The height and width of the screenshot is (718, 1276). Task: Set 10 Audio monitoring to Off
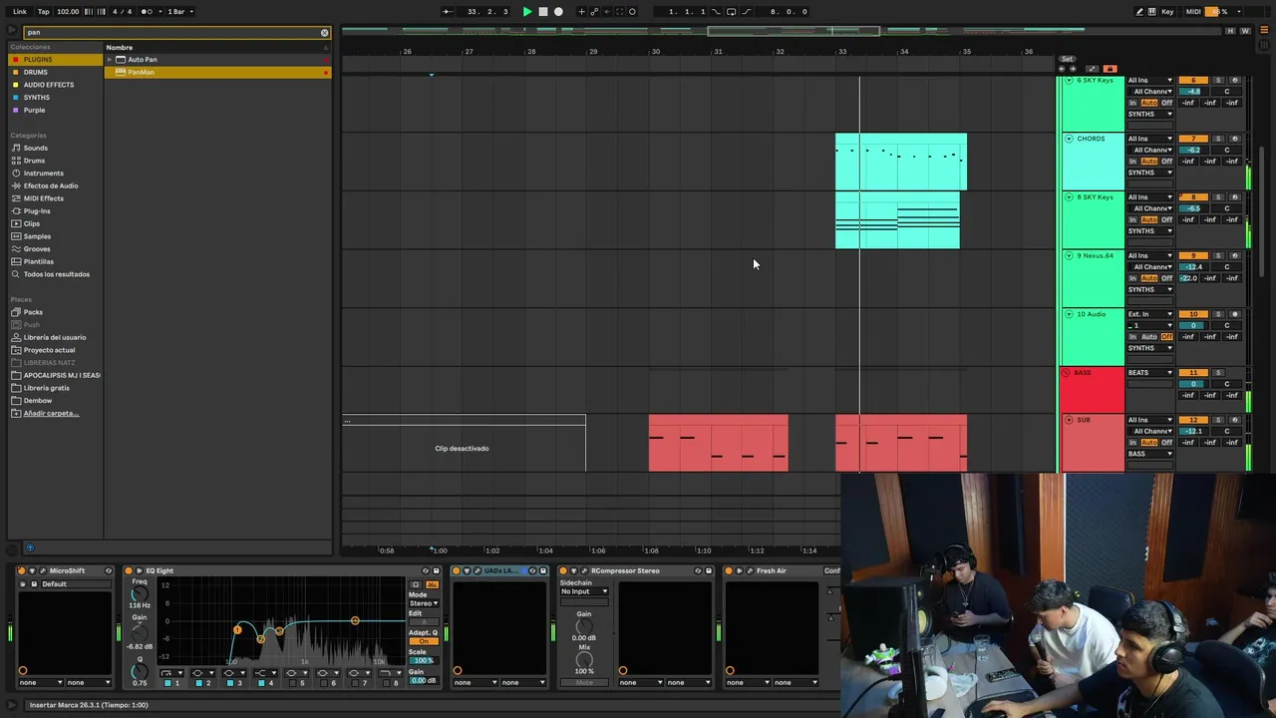pyautogui.click(x=1167, y=337)
